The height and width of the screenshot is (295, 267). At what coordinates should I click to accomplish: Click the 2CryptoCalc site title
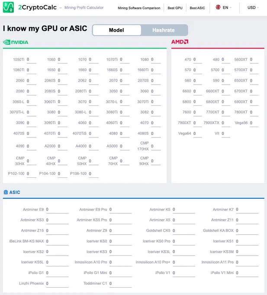37,7
